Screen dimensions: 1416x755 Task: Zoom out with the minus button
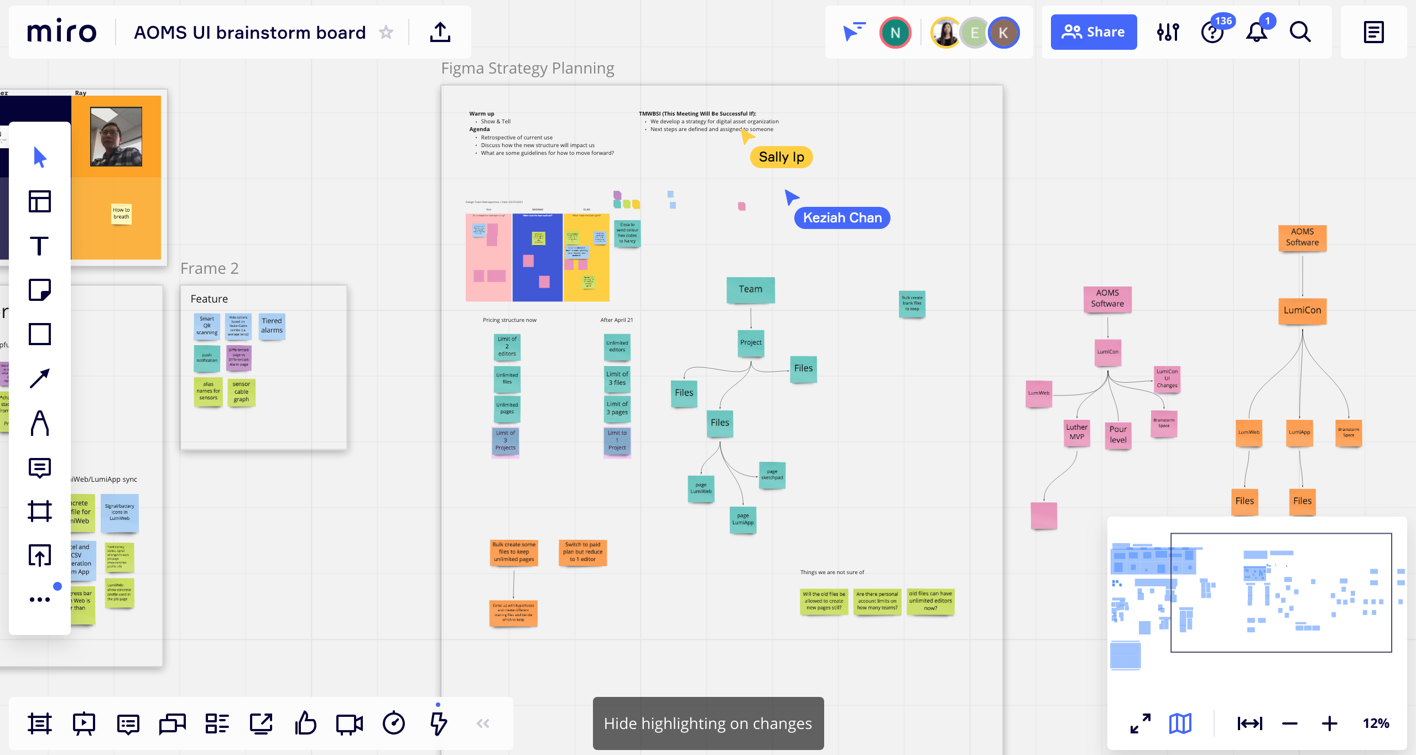(x=1290, y=723)
